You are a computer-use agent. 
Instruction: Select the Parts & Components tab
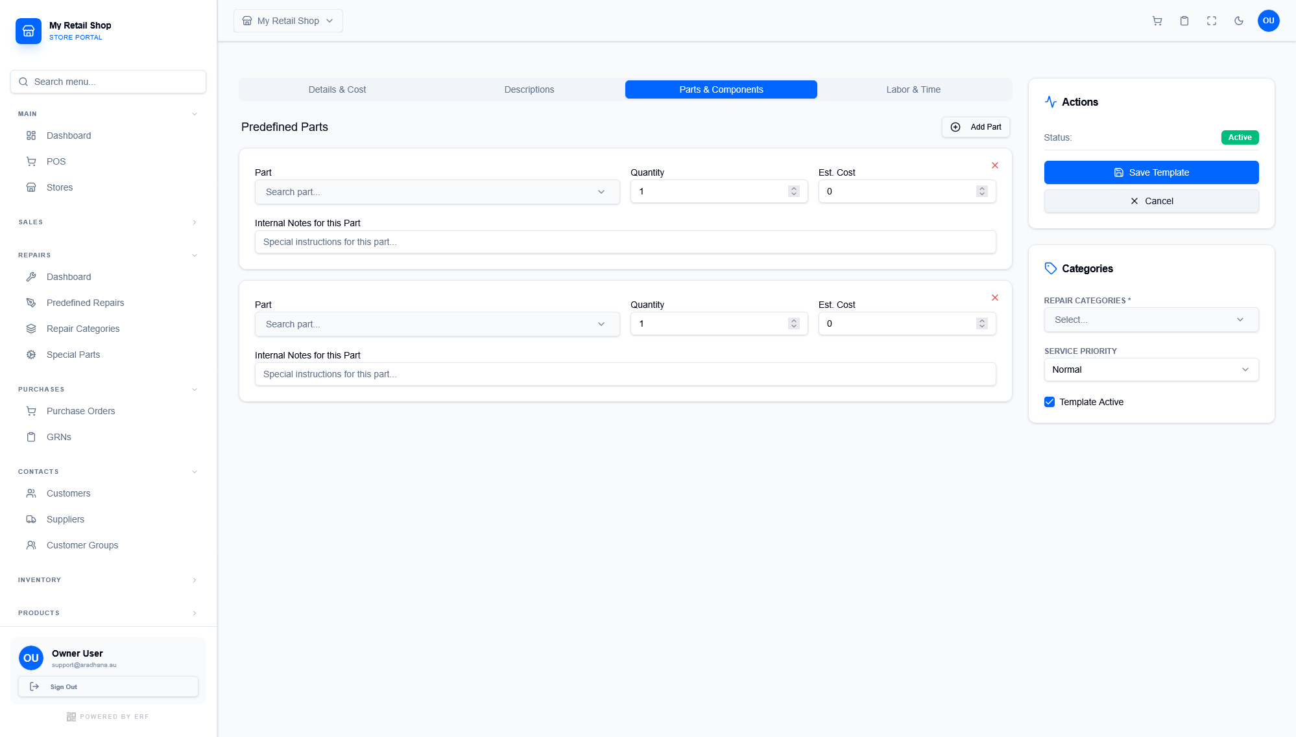click(721, 89)
